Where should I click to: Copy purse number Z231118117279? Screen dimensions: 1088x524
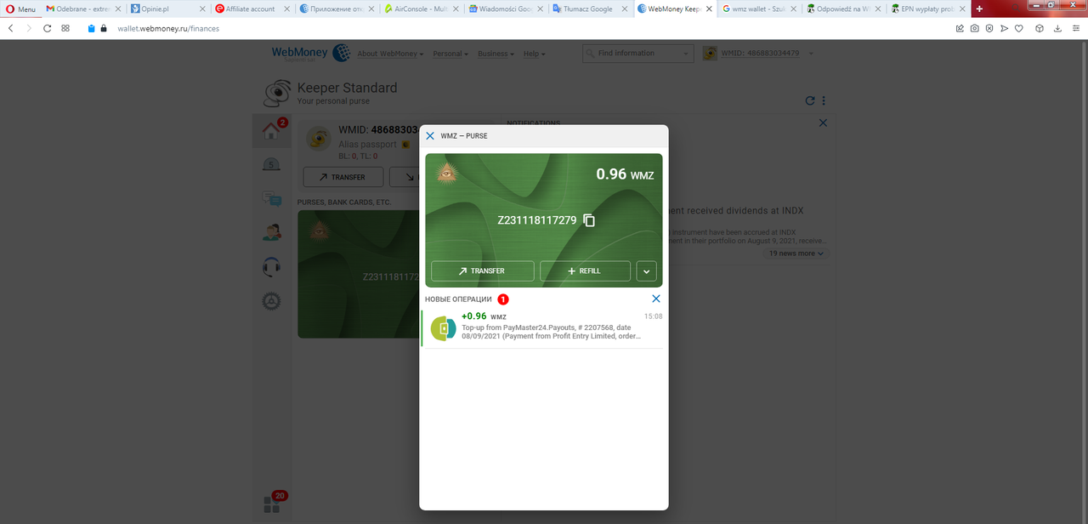click(589, 220)
